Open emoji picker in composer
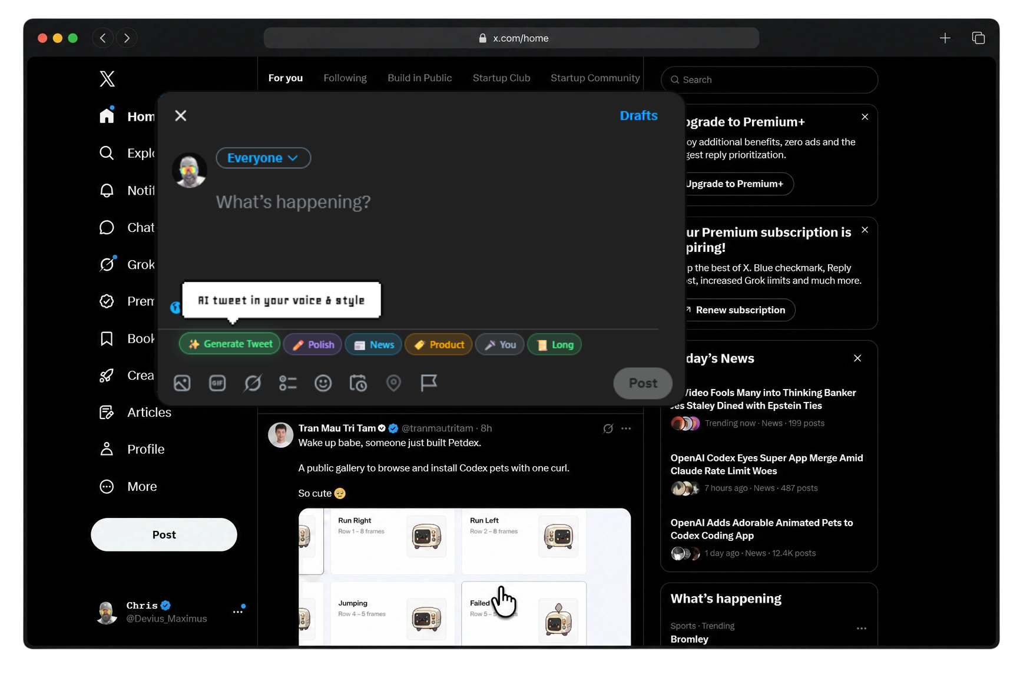The height and width of the screenshot is (678, 1020). [323, 383]
